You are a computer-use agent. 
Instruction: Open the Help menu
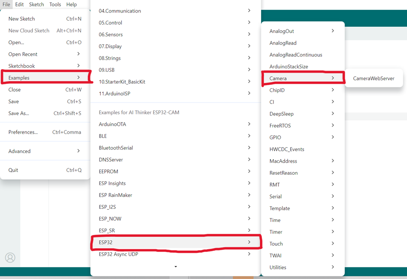tap(71, 4)
